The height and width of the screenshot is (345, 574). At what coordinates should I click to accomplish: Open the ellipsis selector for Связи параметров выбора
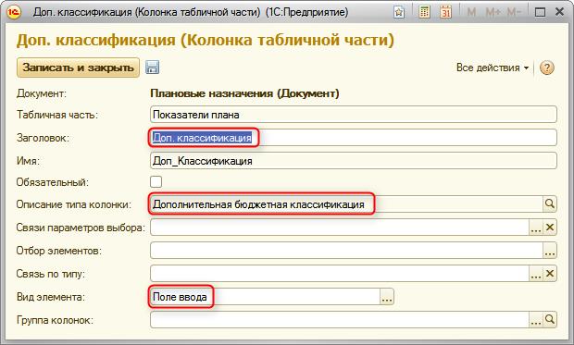click(x=536, y=228)
